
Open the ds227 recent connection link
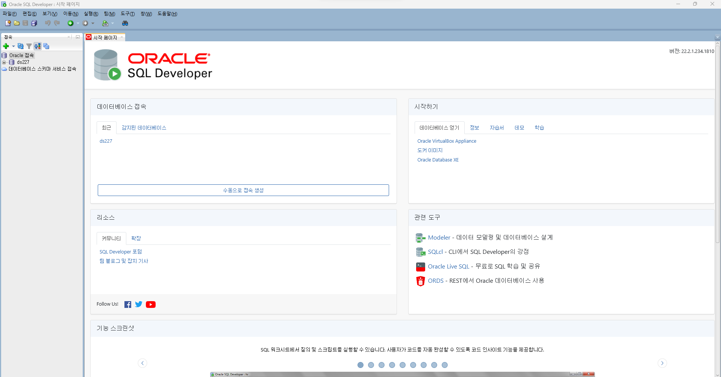point(106,141)
